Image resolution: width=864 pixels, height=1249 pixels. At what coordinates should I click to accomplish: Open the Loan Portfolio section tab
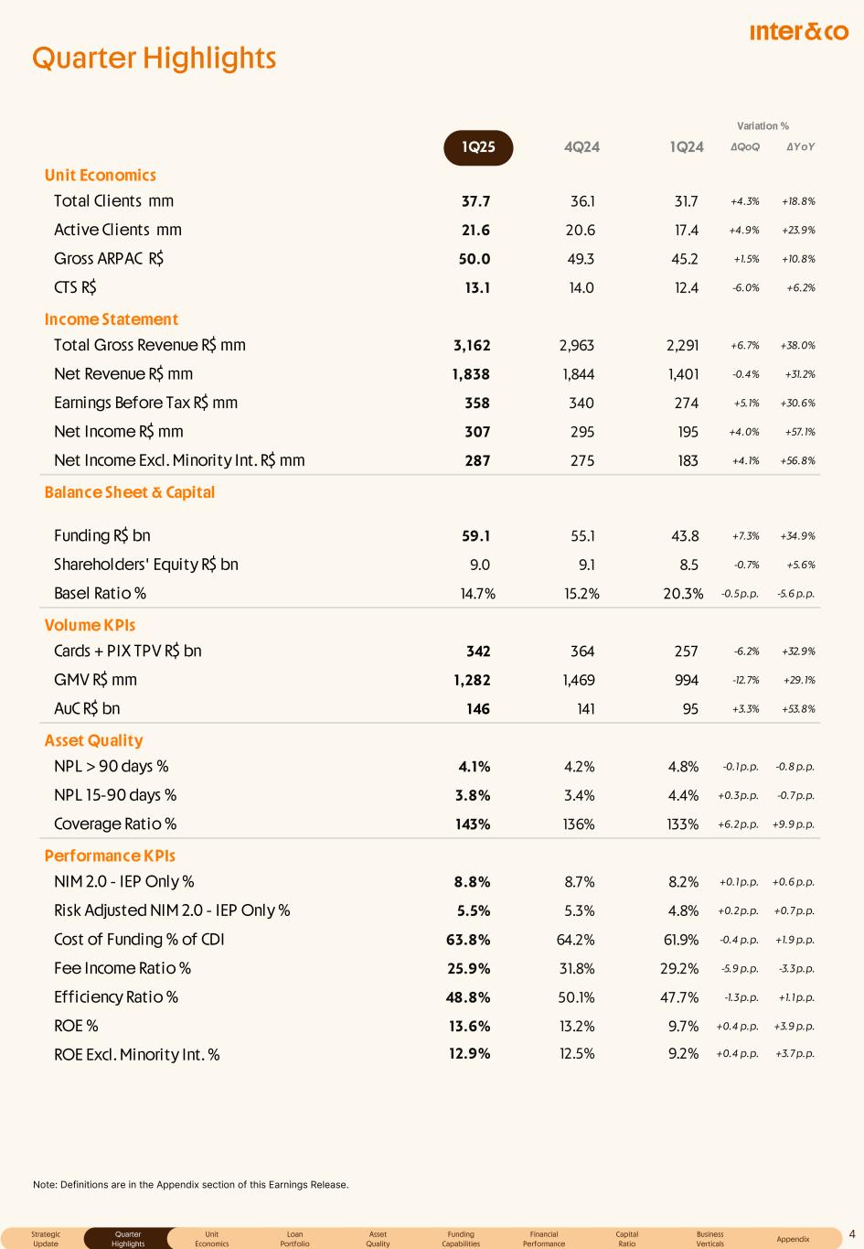pyautogui.click(x=294, y=1239)
